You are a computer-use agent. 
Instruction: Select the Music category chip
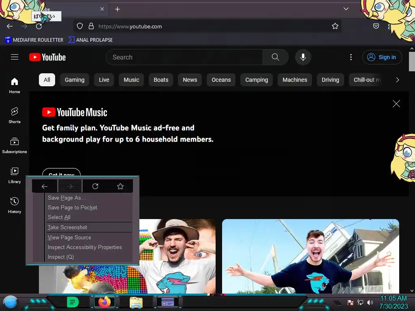pyautogui.click(x=131, y=80)
